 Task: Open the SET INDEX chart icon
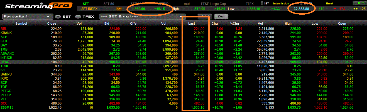[x=119, y=9]
